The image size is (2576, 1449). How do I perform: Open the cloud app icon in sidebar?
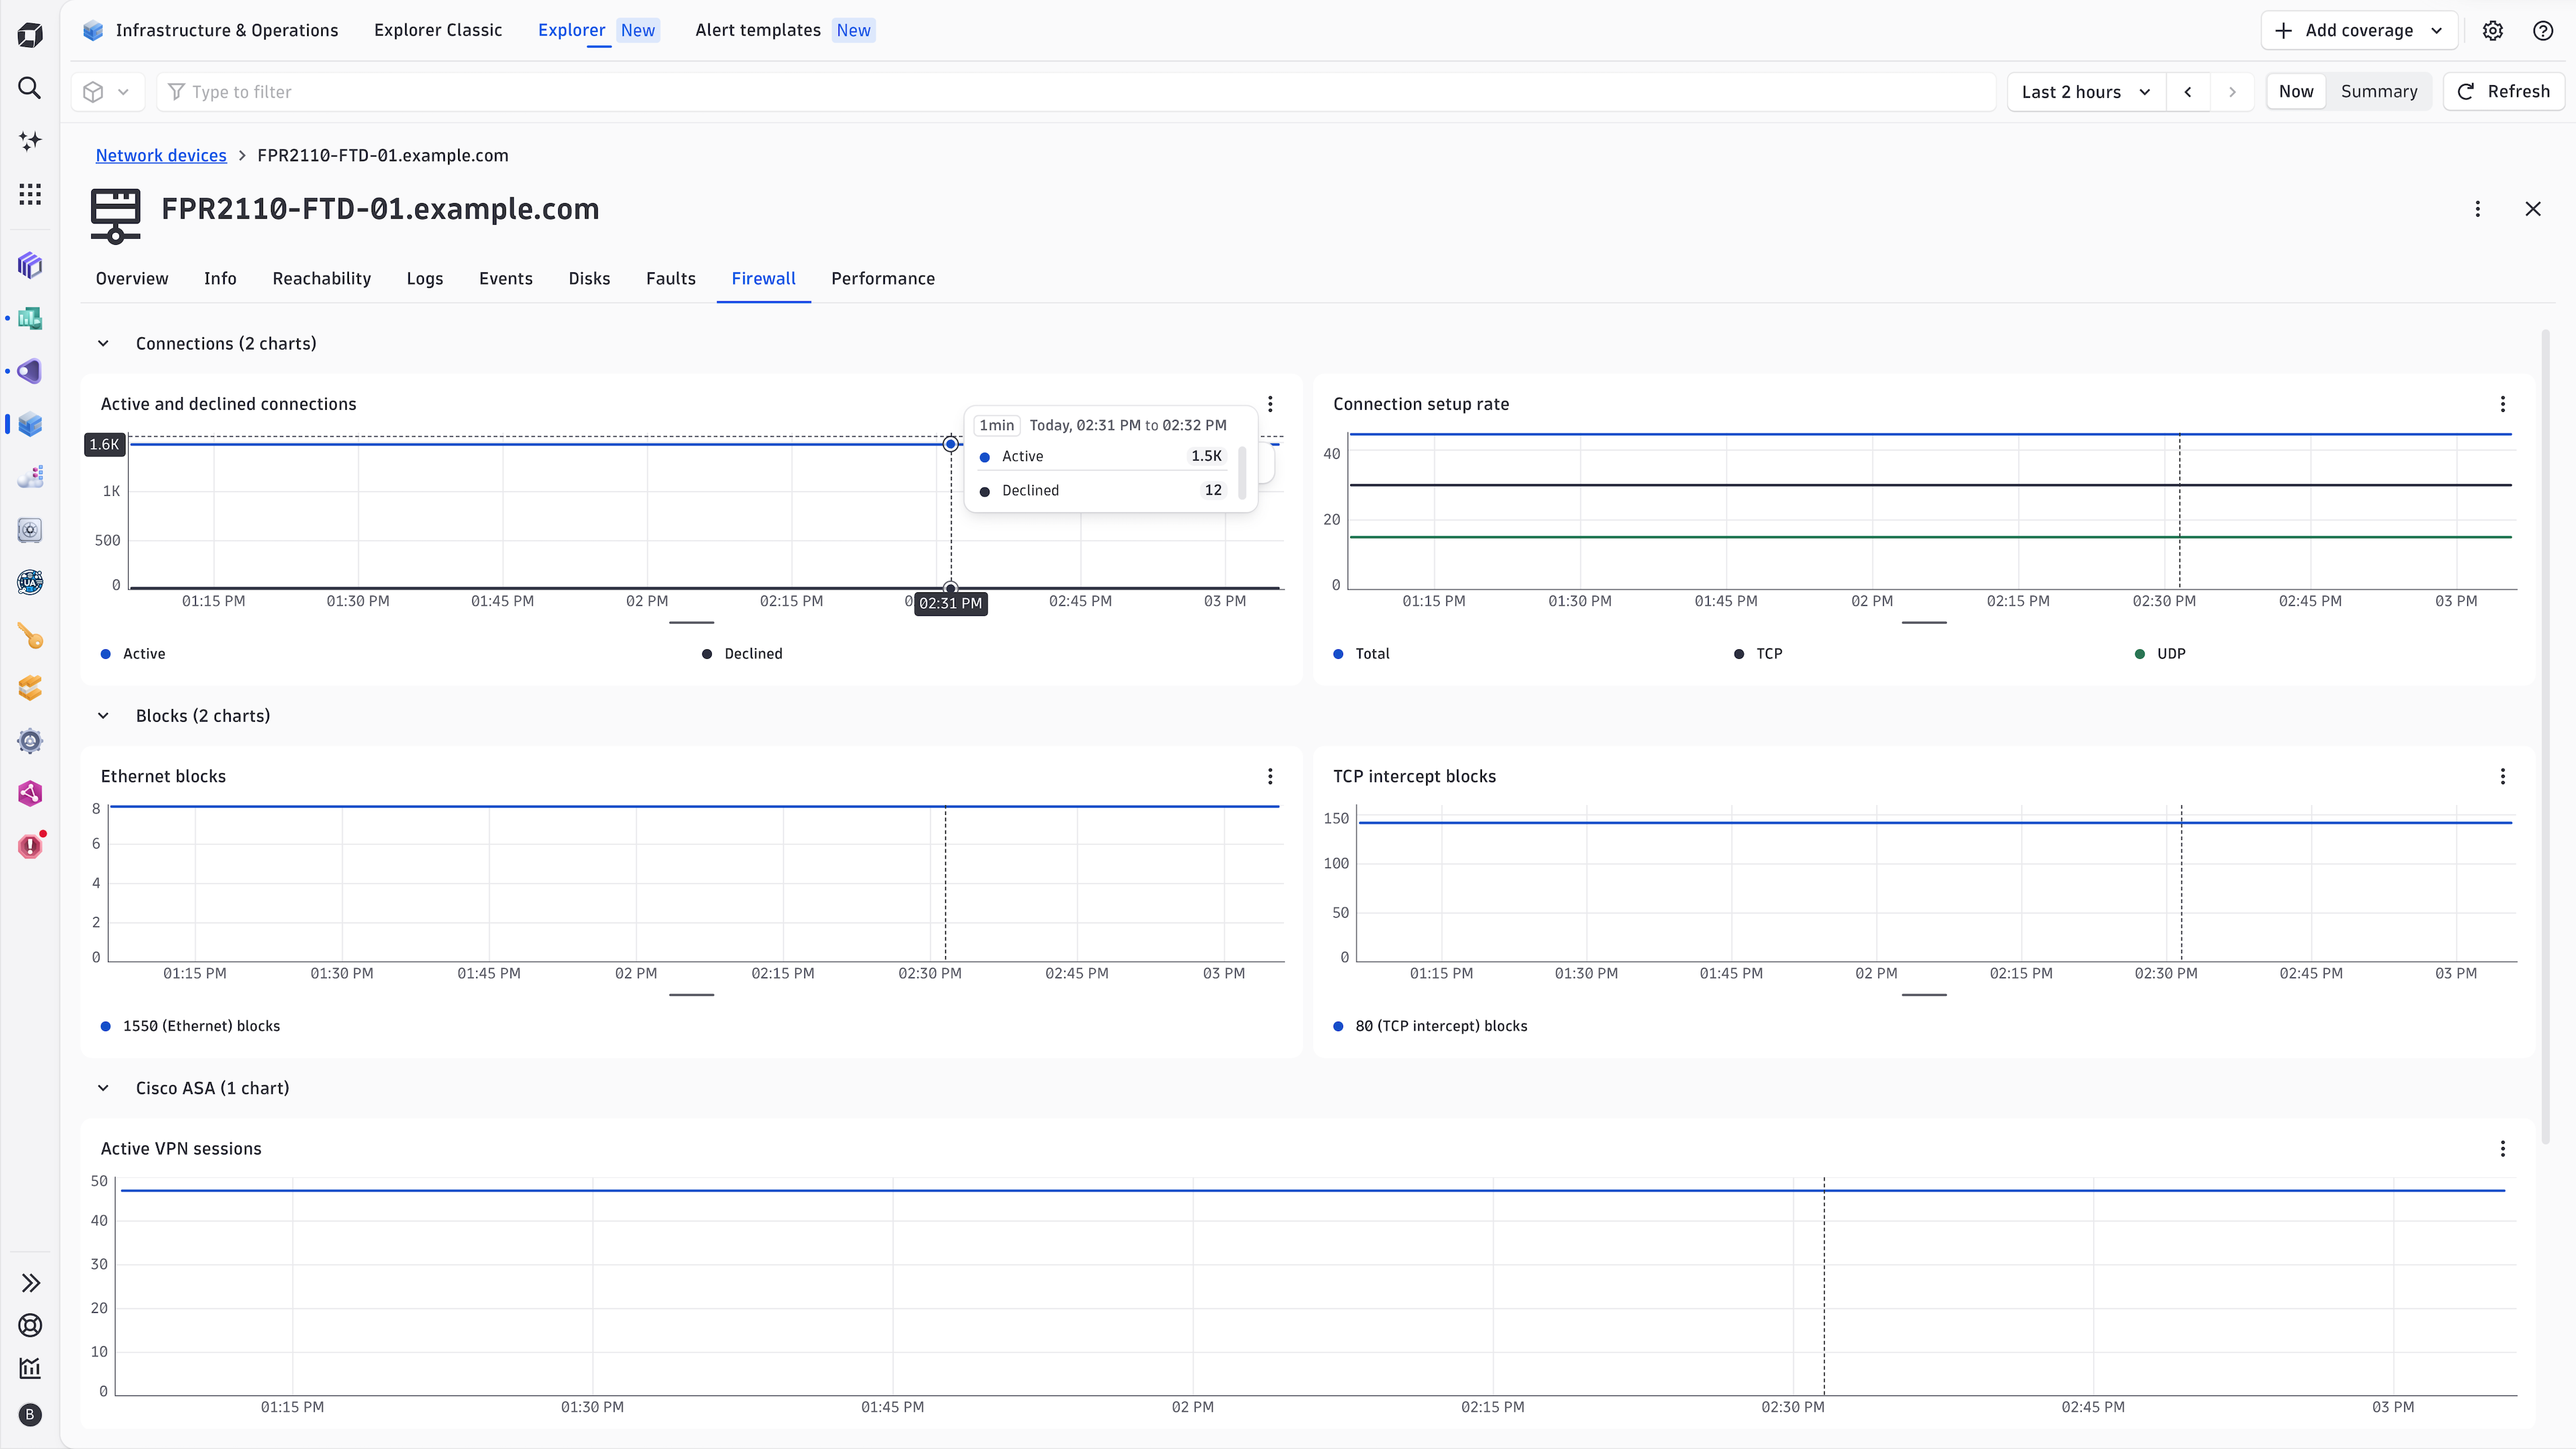coord(30,477)
